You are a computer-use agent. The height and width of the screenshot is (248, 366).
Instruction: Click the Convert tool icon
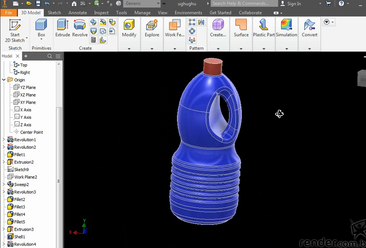tap(309, 29)
